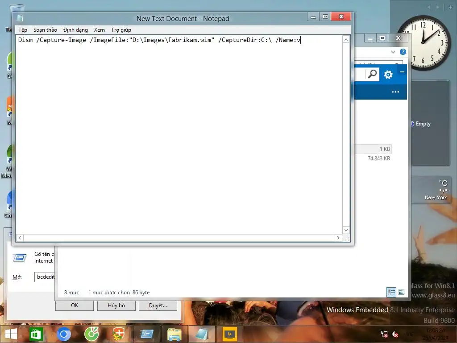The image size is (457, 343).
Task: Switch Explorer to details view icon
Action: tap(391, 292)
